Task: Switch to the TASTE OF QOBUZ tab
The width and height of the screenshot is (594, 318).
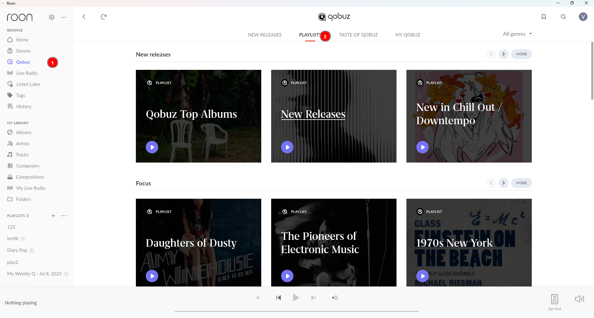Action: coord(358,35)
